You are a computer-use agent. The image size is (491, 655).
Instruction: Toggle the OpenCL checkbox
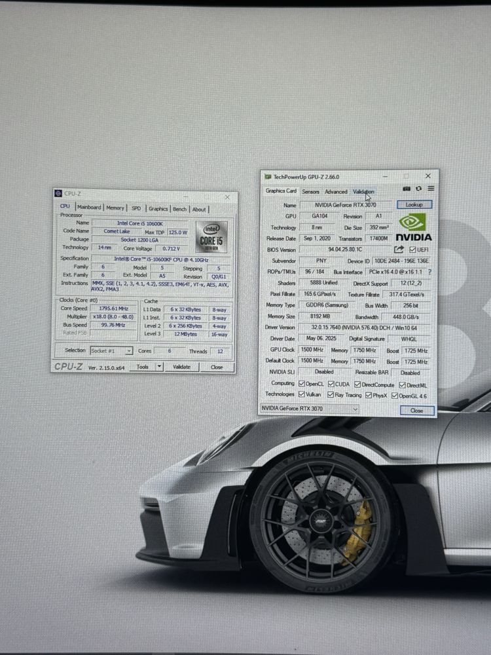301,383
